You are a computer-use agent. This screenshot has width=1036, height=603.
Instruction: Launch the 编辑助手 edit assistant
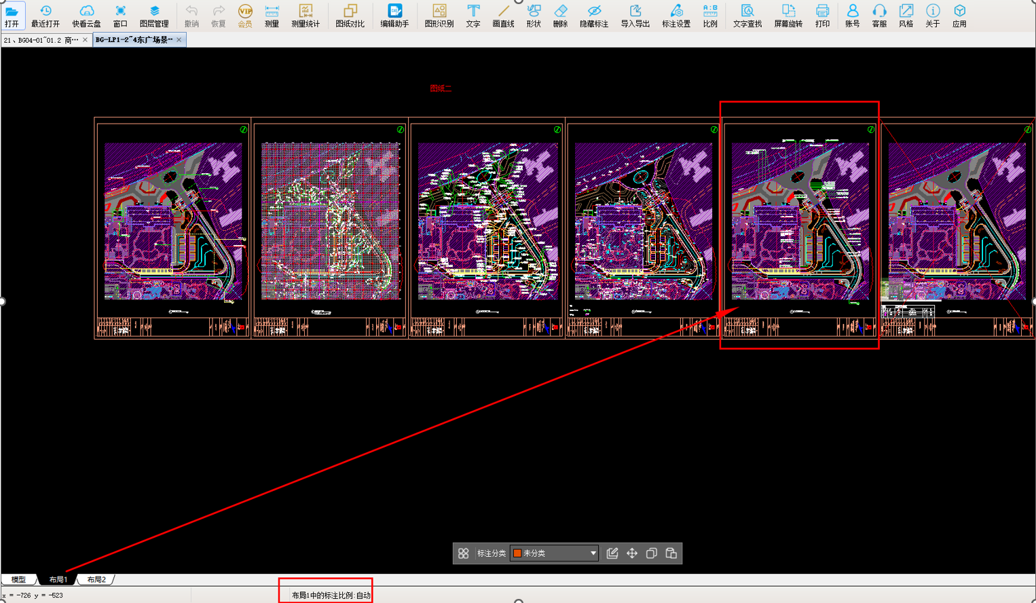pyautogui.click(x=394, y=16)
